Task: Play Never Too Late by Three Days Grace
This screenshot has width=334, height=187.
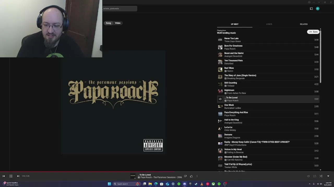Action: click(268, 40)
